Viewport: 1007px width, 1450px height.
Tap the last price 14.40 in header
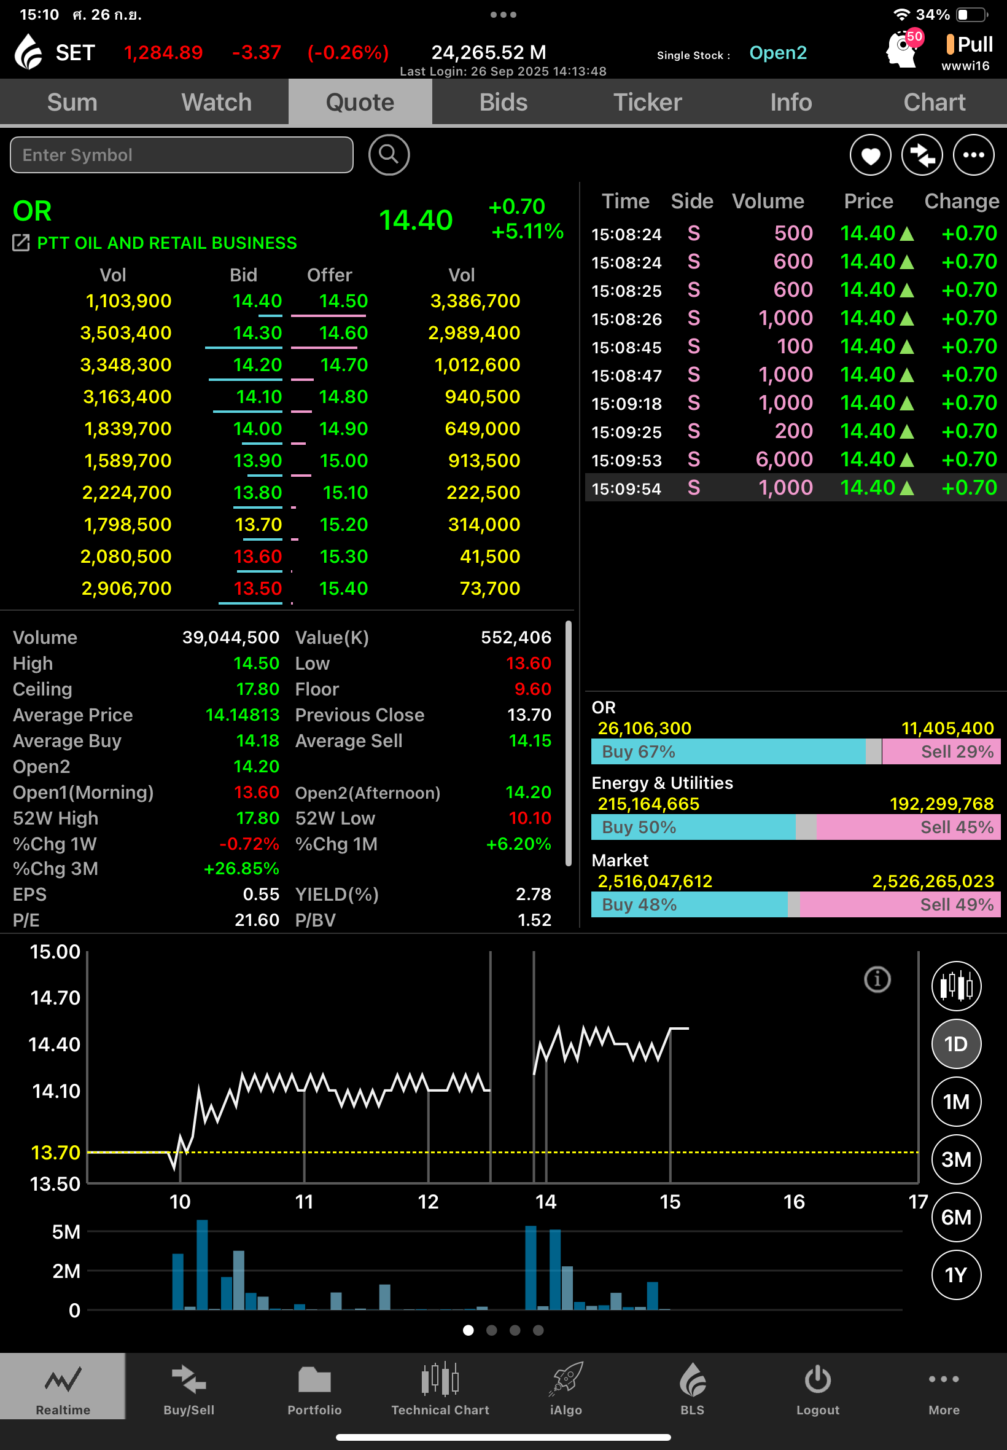pos(416,221)
